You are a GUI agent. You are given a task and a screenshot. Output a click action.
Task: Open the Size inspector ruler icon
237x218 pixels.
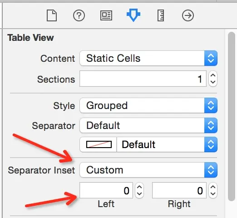pos(161,15)
